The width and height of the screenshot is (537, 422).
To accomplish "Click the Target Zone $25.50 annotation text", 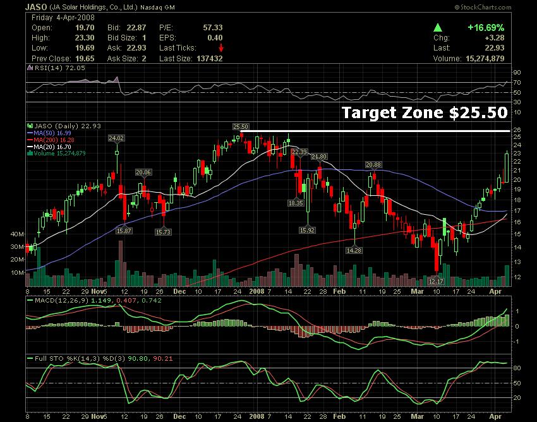I will click(425, 112).
